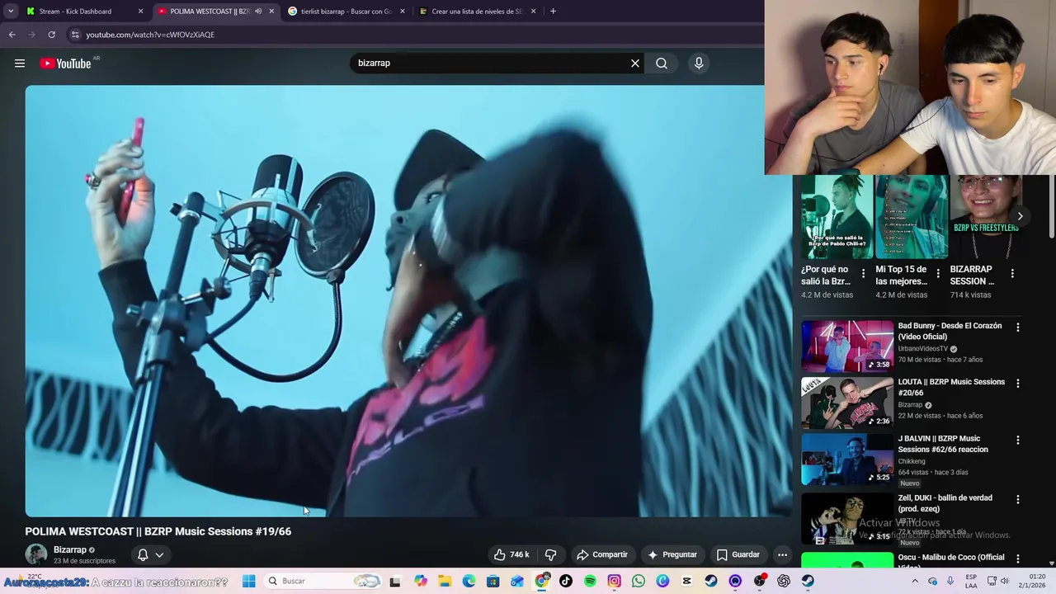Like the video with 746 k
Image resolution: width=1056 pixels, height=594 pixels.
tap(511, 554)
